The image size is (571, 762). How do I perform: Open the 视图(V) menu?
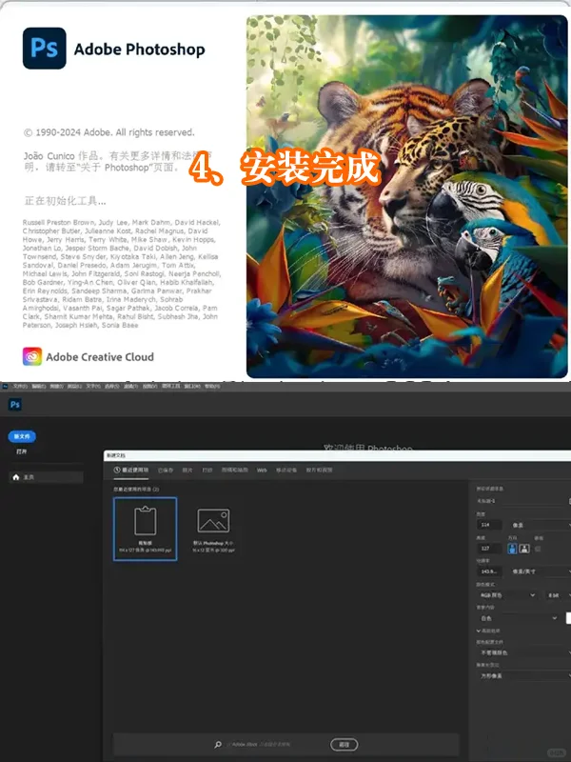[x=149, y=387]
